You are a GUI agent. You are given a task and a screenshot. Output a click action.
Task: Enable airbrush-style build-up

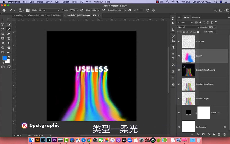(x=103, y=10)
